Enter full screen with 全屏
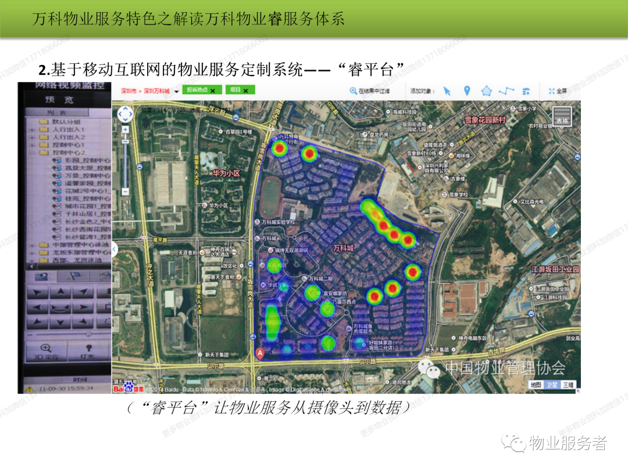The height and width of the screenshot is (471, 628). pos(558,91)
